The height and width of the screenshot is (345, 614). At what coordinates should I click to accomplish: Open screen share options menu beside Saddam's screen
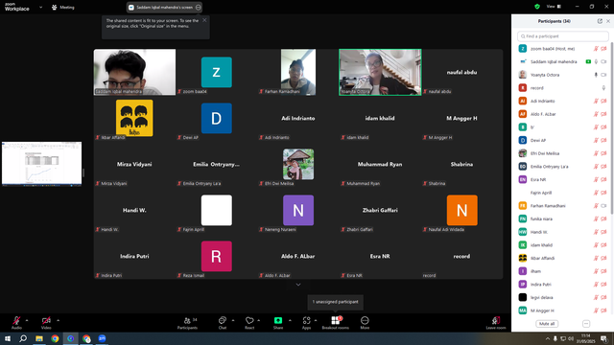coord(199,7)
